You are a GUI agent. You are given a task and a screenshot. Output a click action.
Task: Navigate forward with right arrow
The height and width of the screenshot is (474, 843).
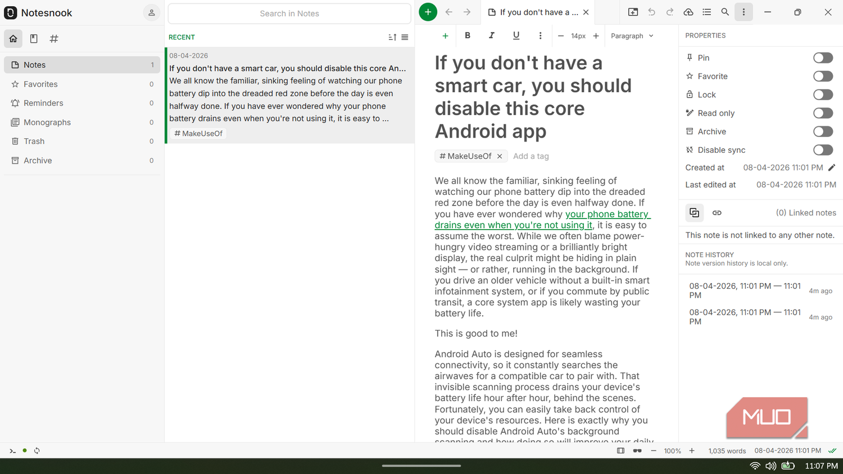pos(467,12)
